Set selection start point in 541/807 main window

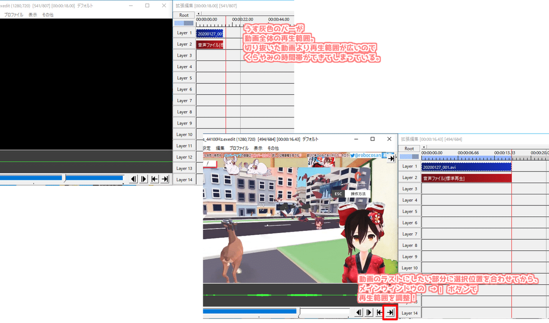pos(155,179)
